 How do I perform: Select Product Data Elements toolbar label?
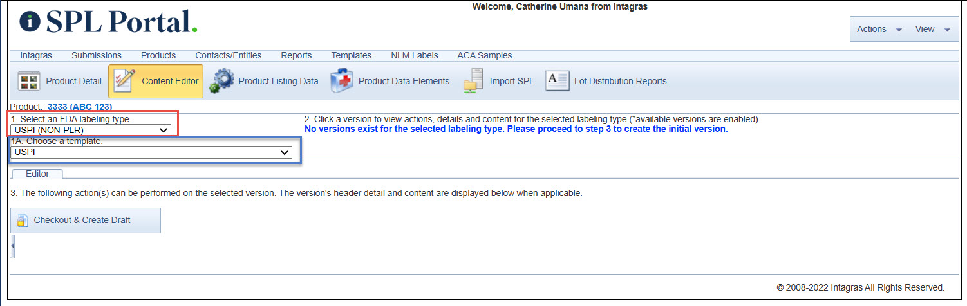404,81
